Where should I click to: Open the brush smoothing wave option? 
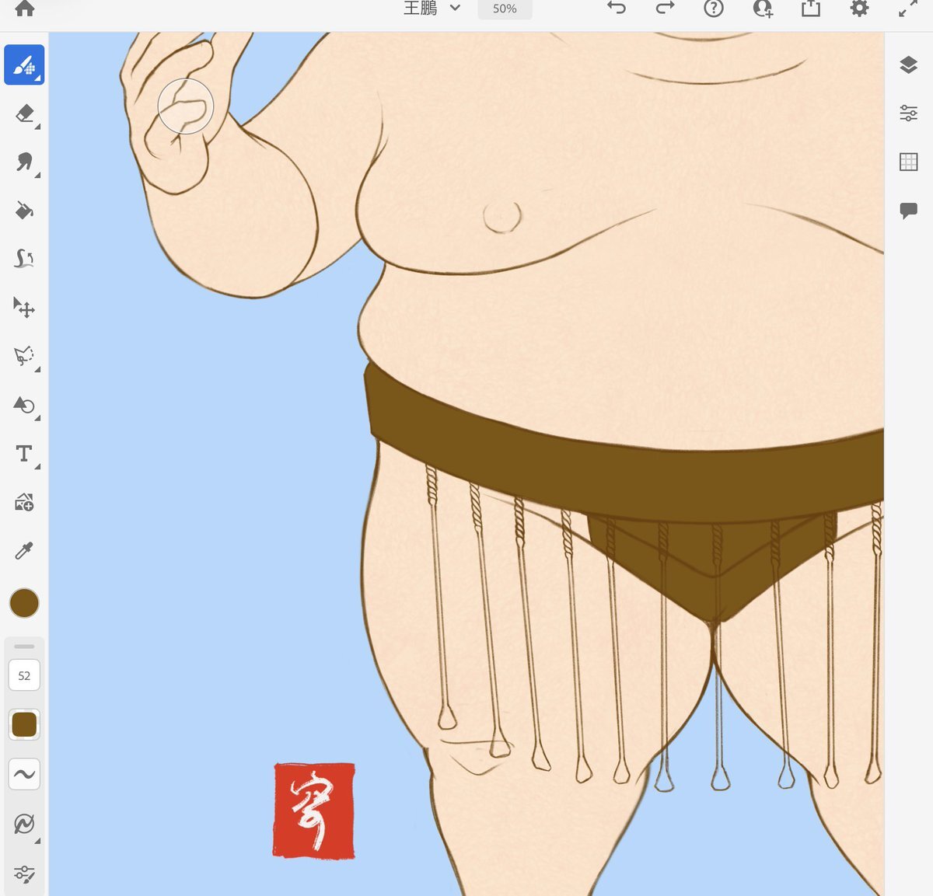coord(24,774)
